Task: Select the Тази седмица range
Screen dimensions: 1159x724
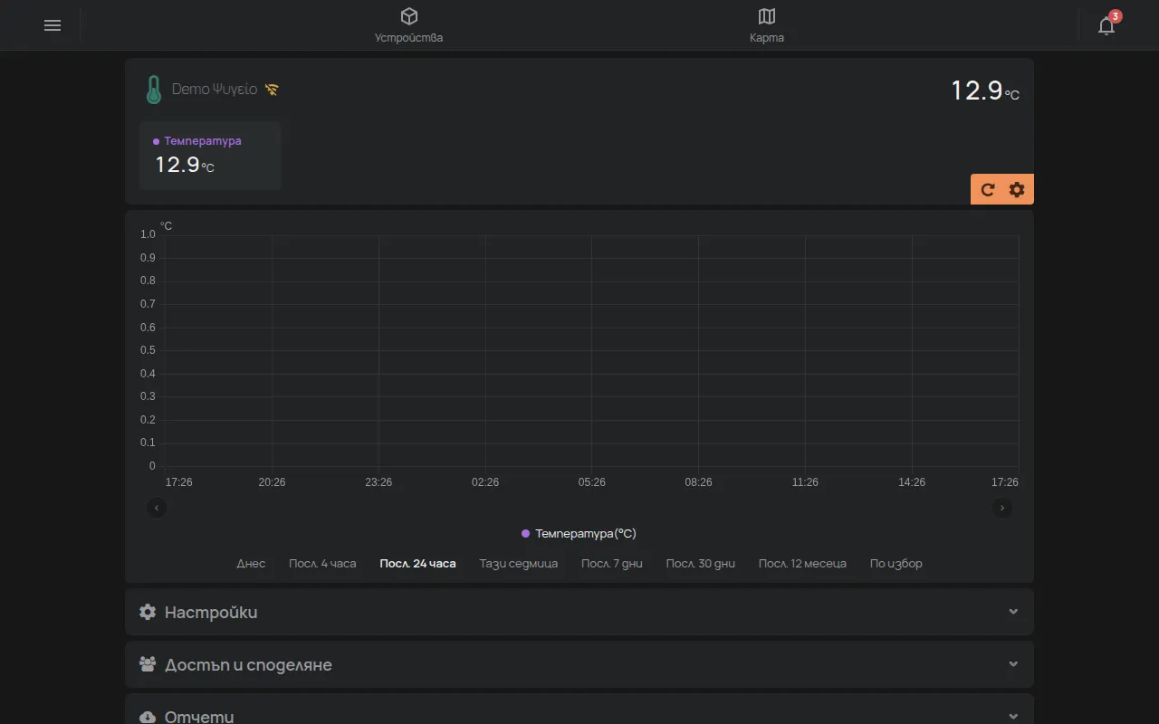Action: (519, 563)
